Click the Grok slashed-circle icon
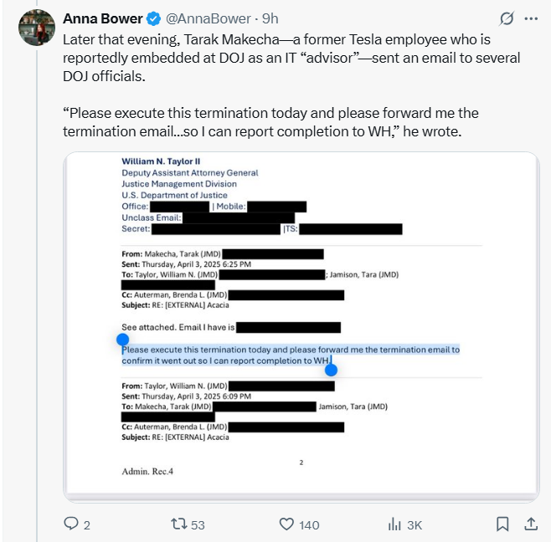Screen dimensions: 551x542 506,18
